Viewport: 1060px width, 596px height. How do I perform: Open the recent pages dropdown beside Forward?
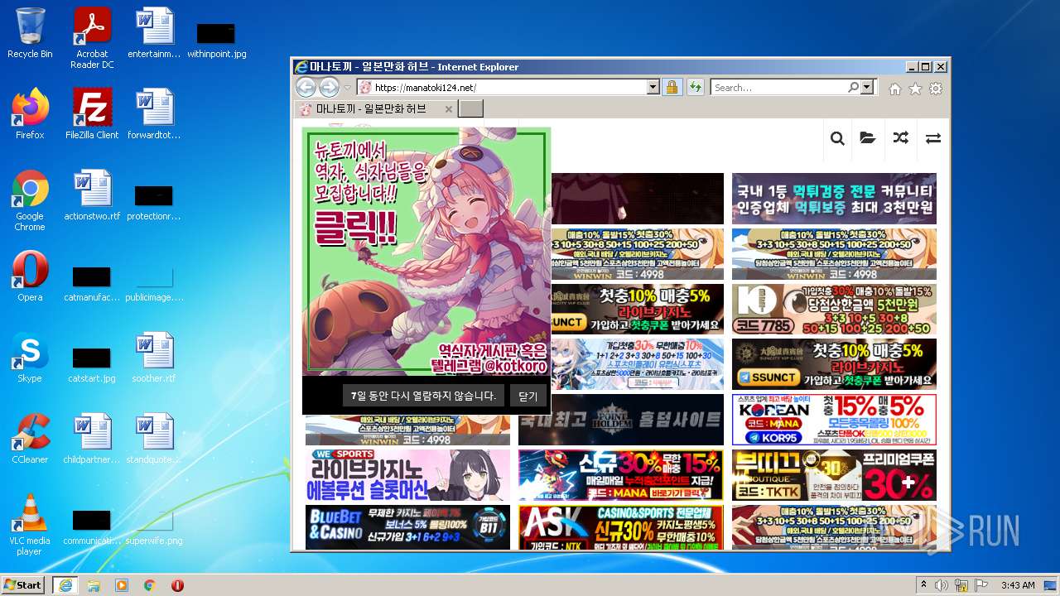point(348,88)
